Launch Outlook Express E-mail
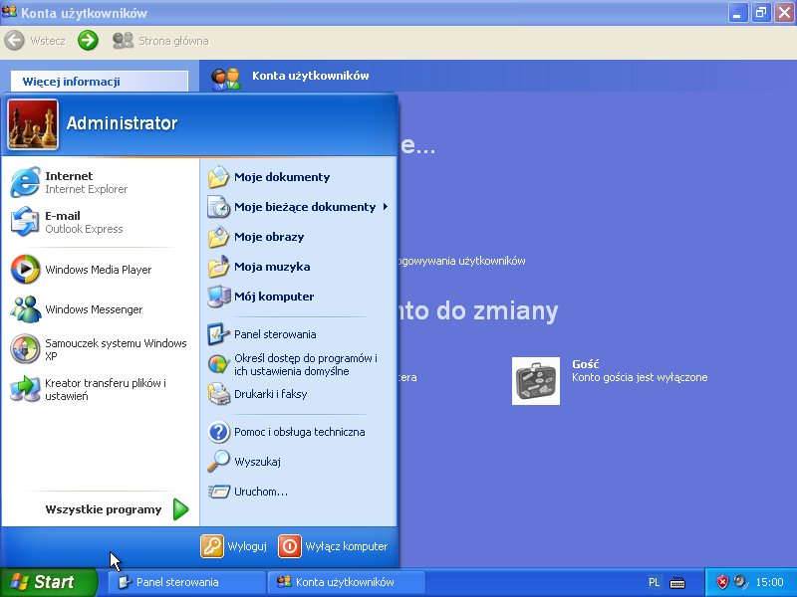The height and width of the screenshot is (597, 797). [83, 222]
